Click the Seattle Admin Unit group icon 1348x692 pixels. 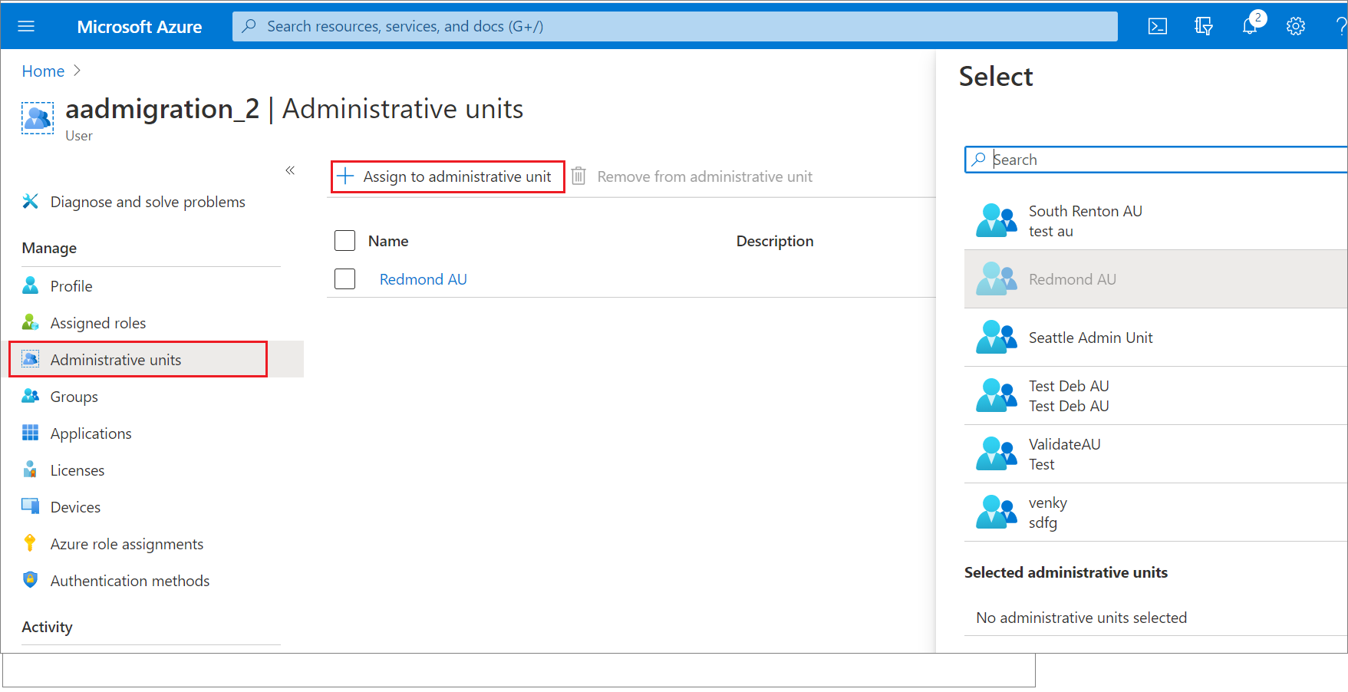click(x=997, y=338)
